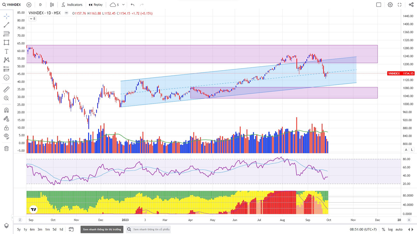Click the Xem nhanh thông tin cổ phiếu search
417x234 pixels.
pyautogui.click(x=148, y=229)
